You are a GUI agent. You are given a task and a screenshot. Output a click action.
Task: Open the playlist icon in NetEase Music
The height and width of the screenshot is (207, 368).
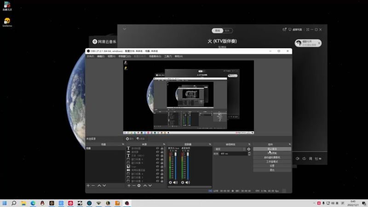click(318, 159)
